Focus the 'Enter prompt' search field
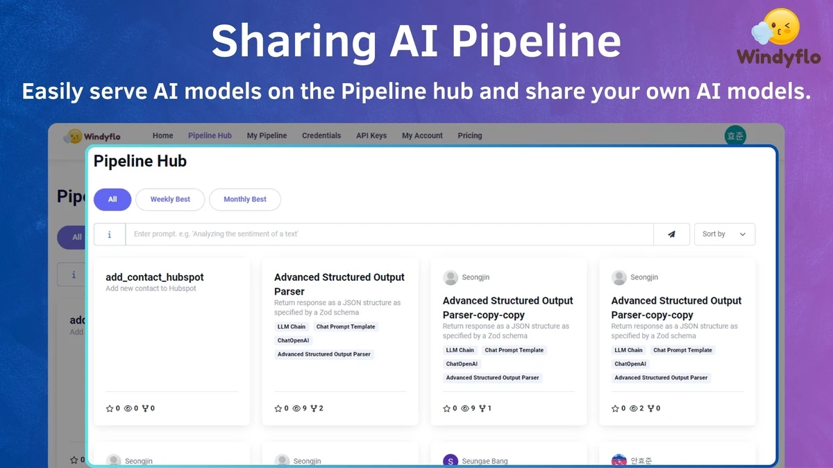 click(x=389, y=234)
